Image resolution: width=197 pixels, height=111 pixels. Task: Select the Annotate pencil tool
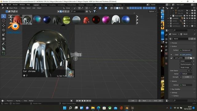click(x=3, y=44)
